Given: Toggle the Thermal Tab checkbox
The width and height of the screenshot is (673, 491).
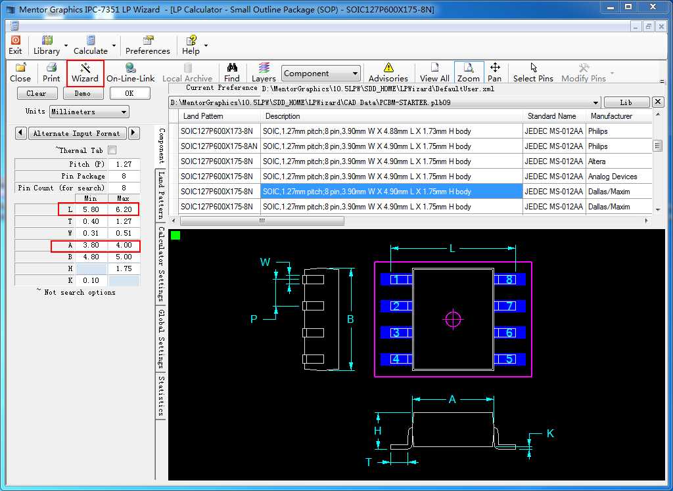Looking at the screenshot, I should [112, 150].
